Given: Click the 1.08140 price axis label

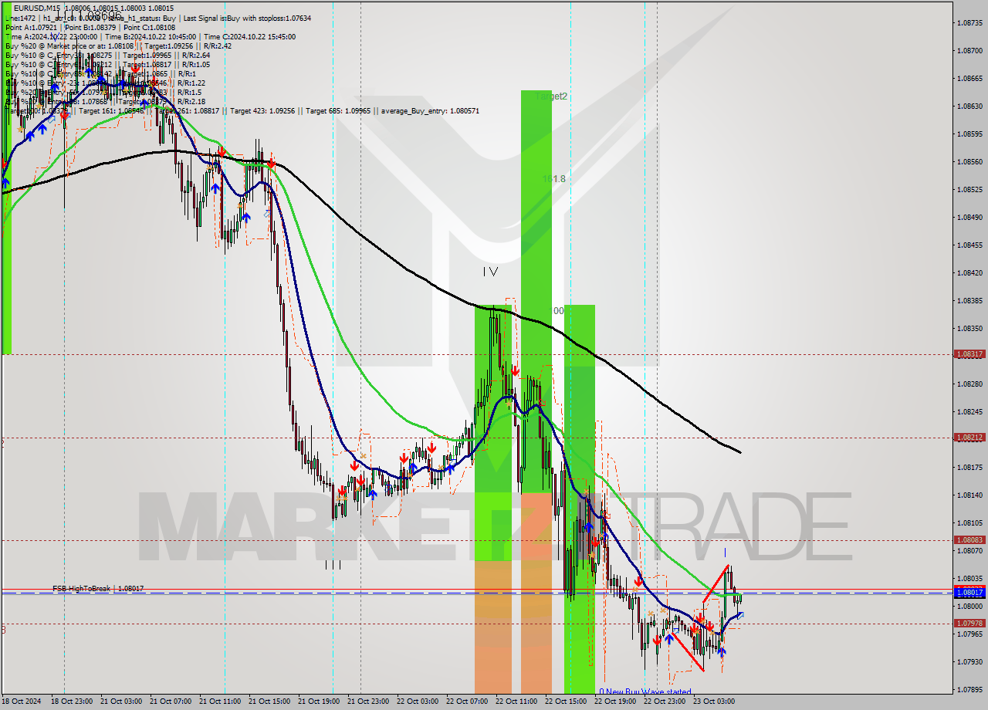Looking at the screenshot, I should click(969, 495).
